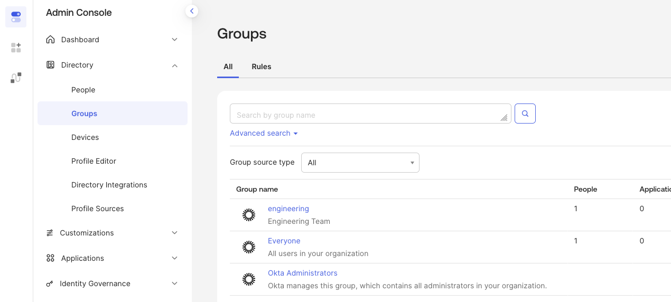
Task: Click the Identity Governance key icon
Action: (x=50, y=284)
